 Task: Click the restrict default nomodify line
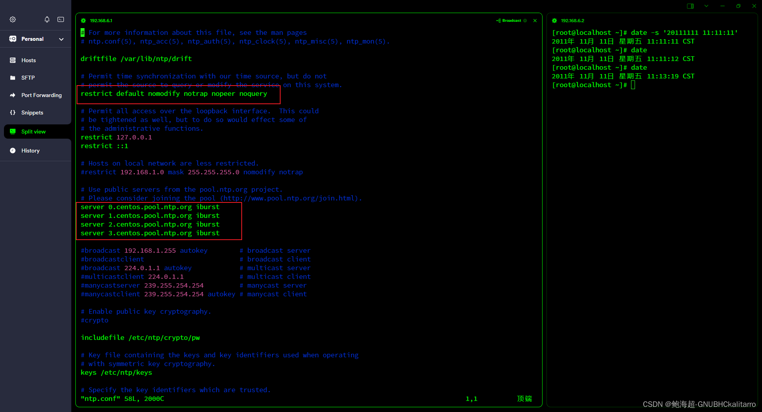coord(174,93)
